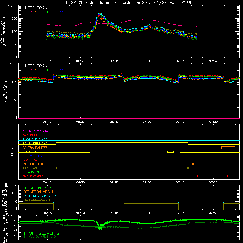Click first red BAD_PACKETS spike after 07:15
Image resolution: width=243 pixels, height=243 pixels.
point(198,176)
